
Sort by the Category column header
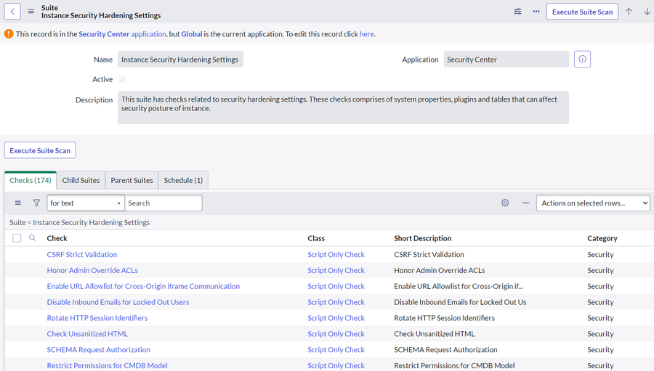[x=602, y=238]
